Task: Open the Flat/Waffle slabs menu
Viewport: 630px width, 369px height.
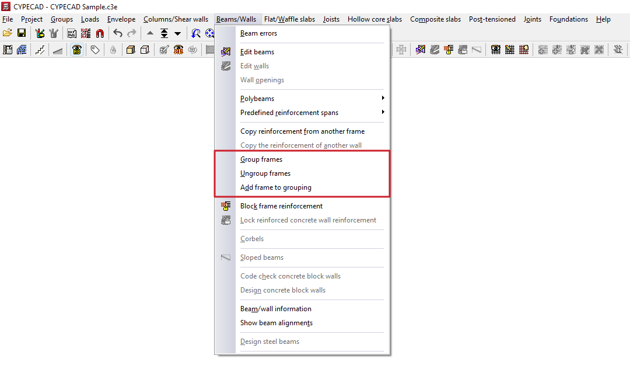Action: click(290, 19)
